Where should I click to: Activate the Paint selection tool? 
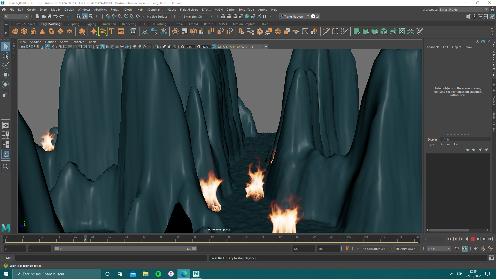pos(6,65)
